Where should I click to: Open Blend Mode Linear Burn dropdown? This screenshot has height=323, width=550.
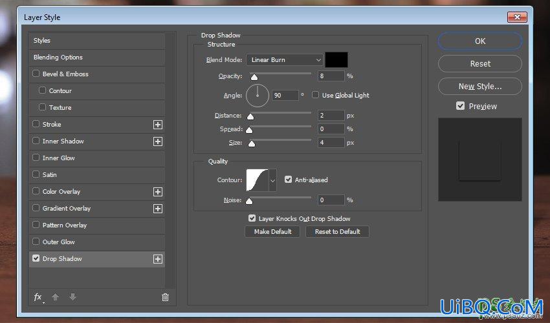click(285, 60)
